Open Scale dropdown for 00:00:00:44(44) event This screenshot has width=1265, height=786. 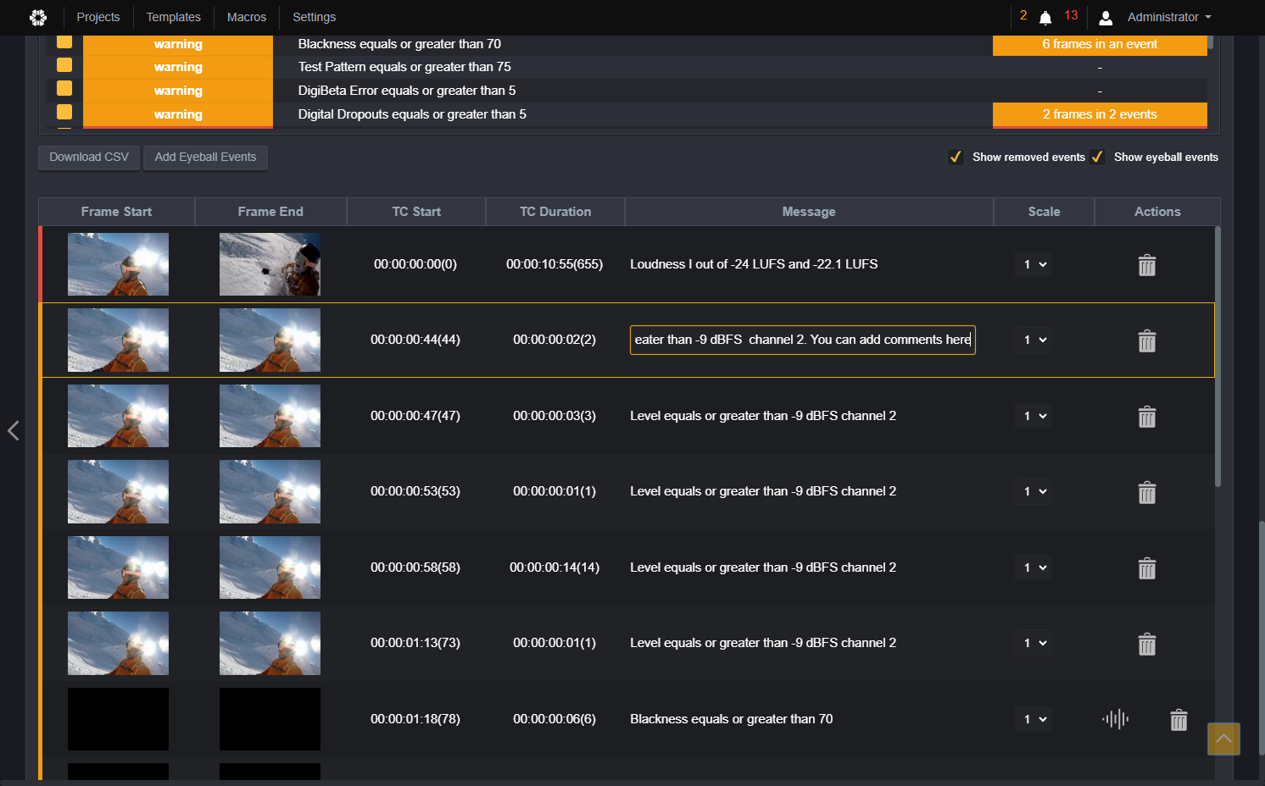point(1033,340)
